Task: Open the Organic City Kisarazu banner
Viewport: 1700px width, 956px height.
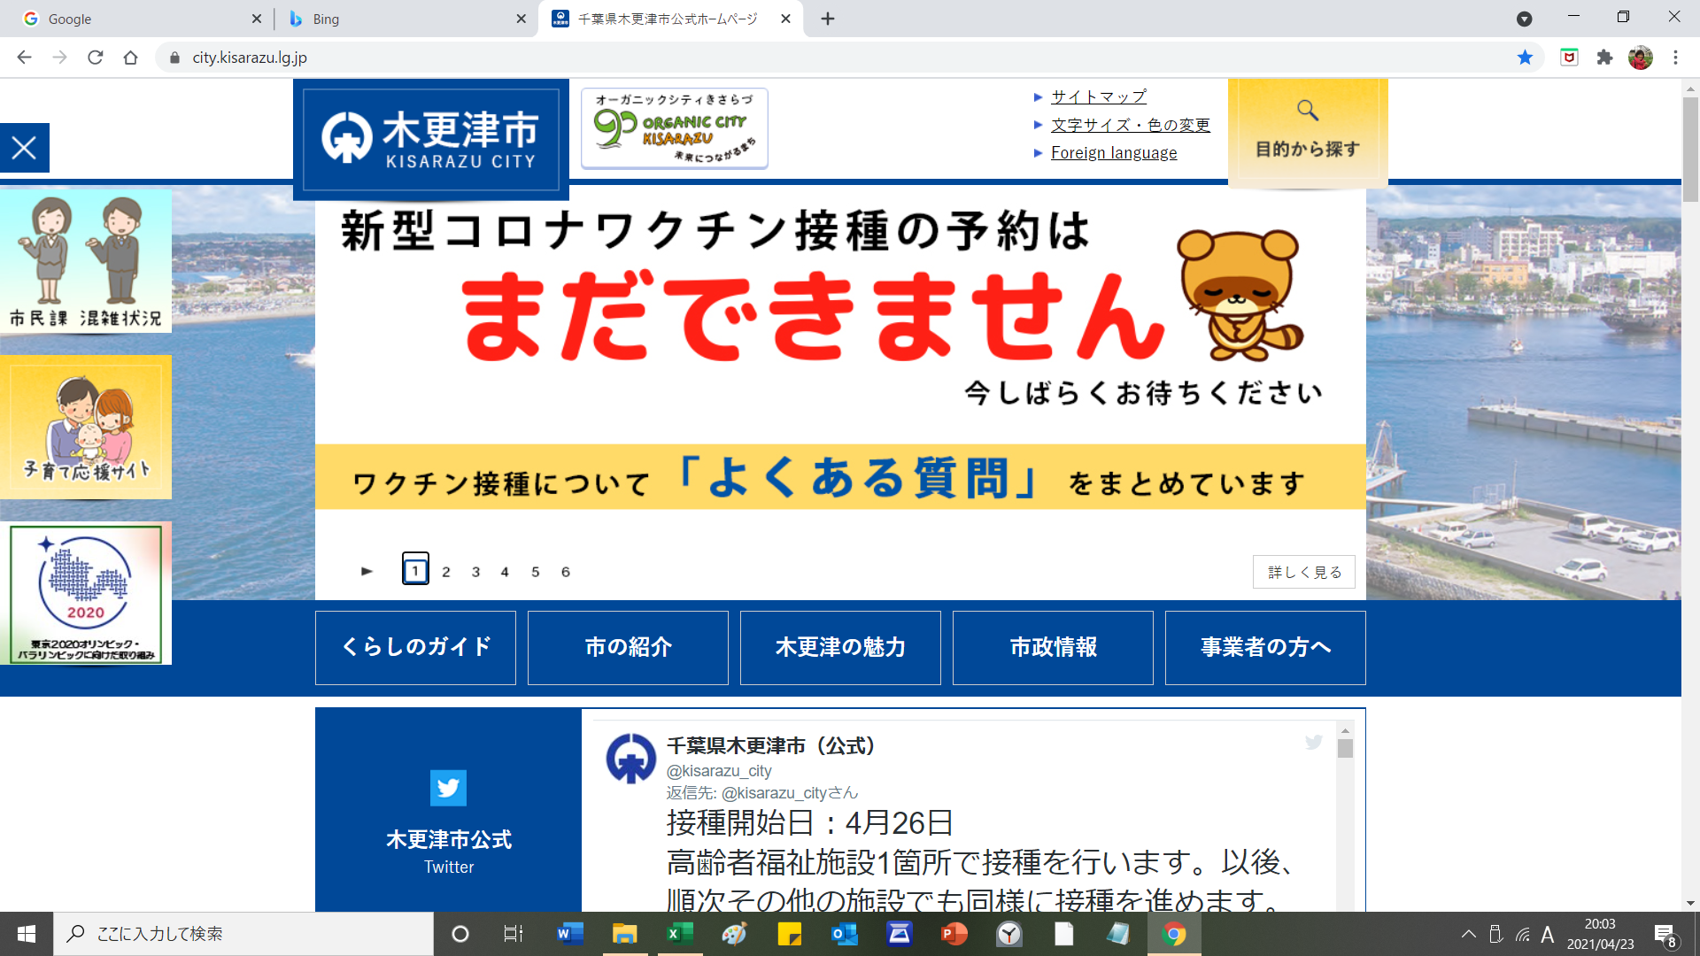Action: click(x=675, y=128)
